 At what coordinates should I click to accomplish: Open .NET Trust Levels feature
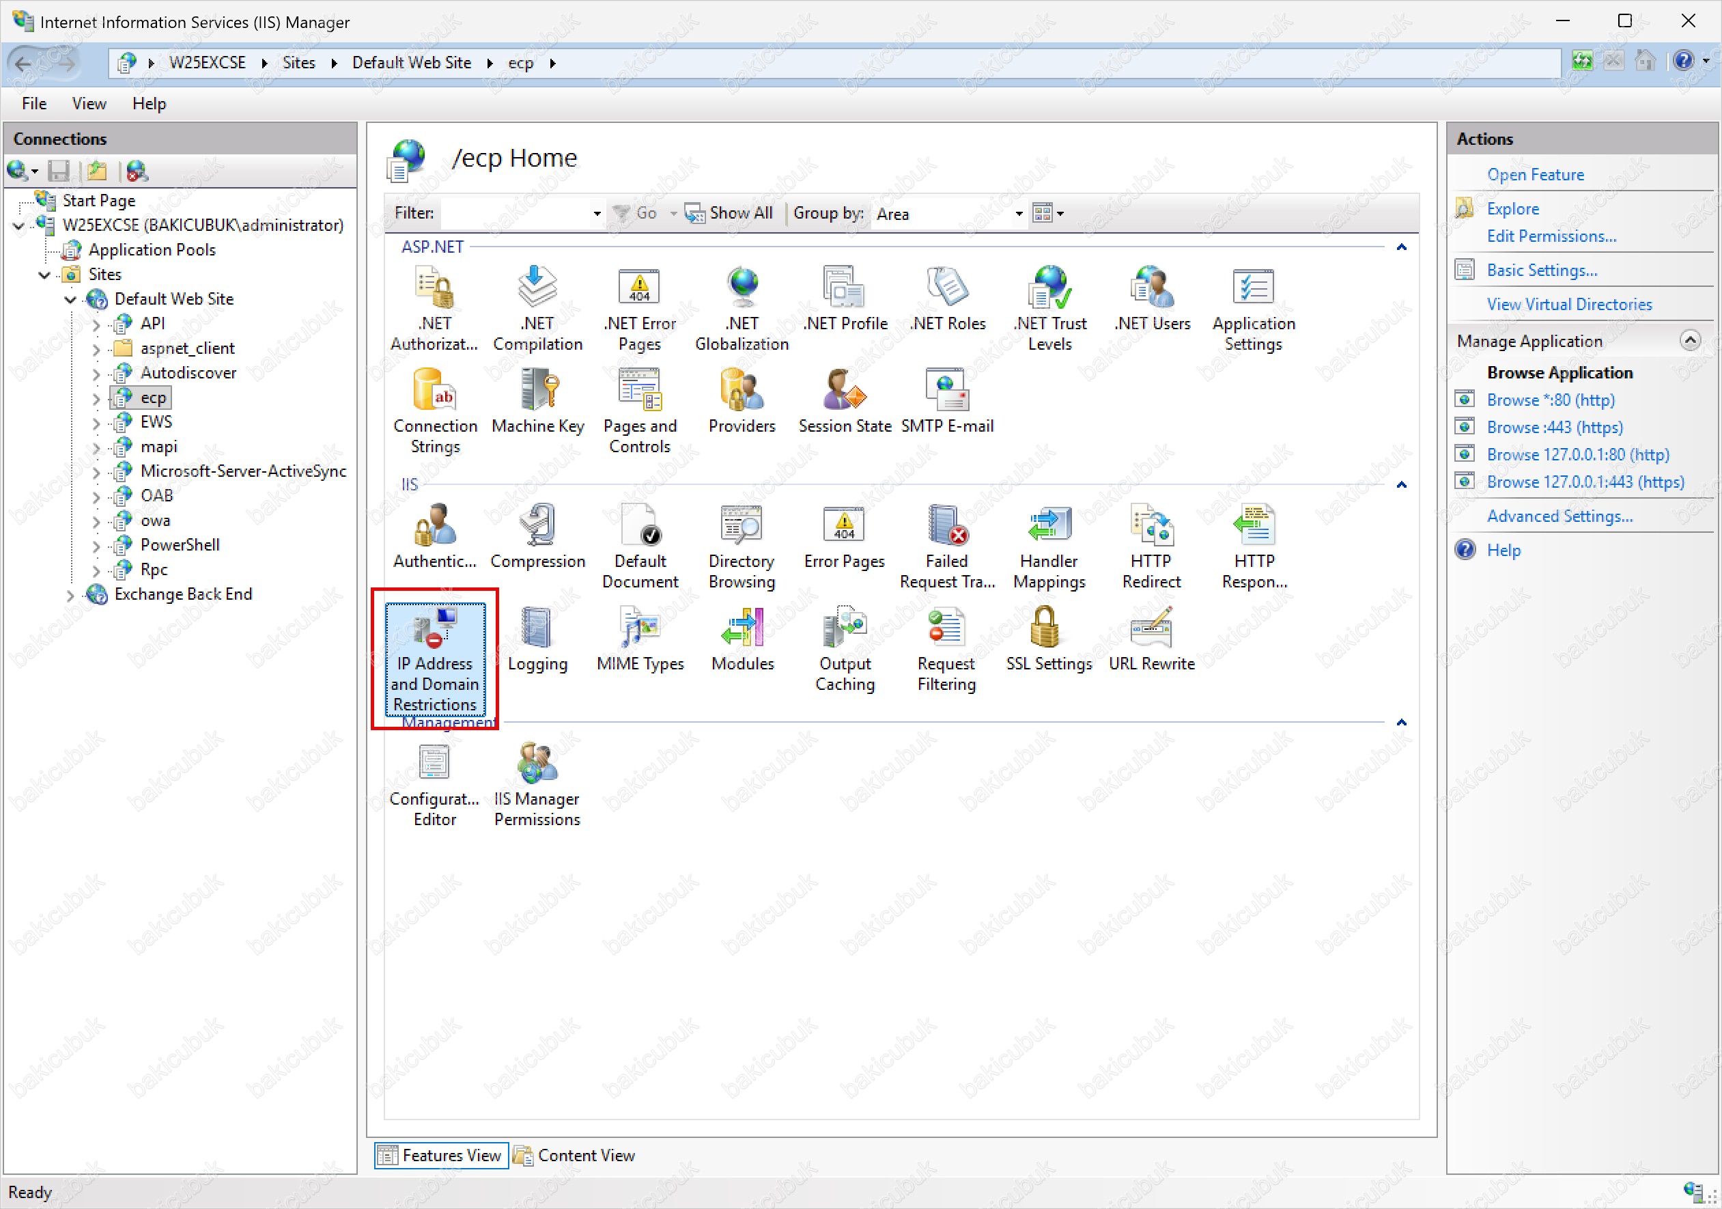tap(1049, 309)
